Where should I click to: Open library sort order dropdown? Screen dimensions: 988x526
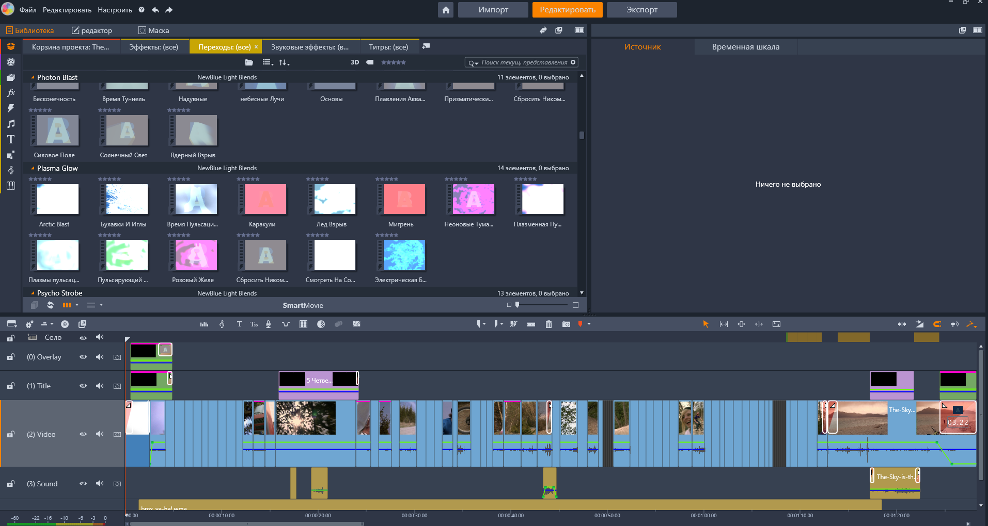(284, 62)
